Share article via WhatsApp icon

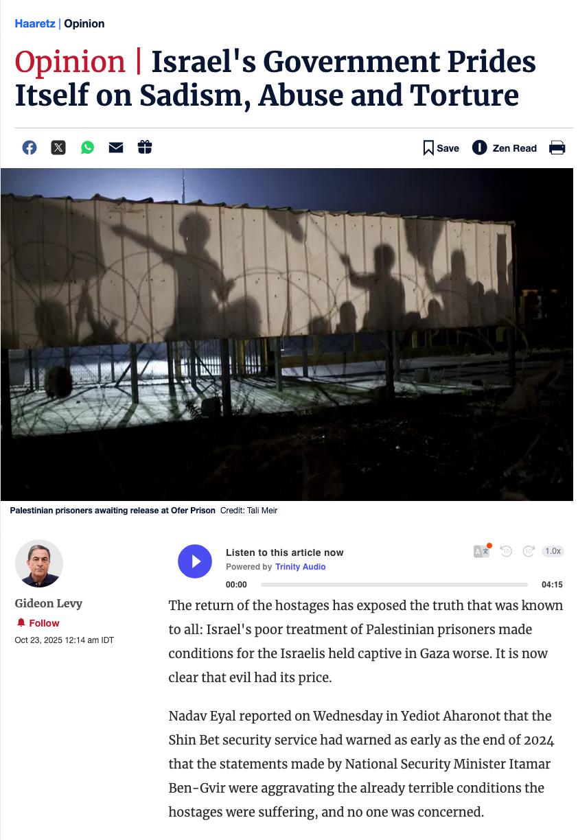pyautogui.click(x=87, y=148)
